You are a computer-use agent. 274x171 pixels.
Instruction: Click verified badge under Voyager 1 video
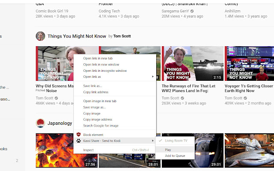(245, 98)
